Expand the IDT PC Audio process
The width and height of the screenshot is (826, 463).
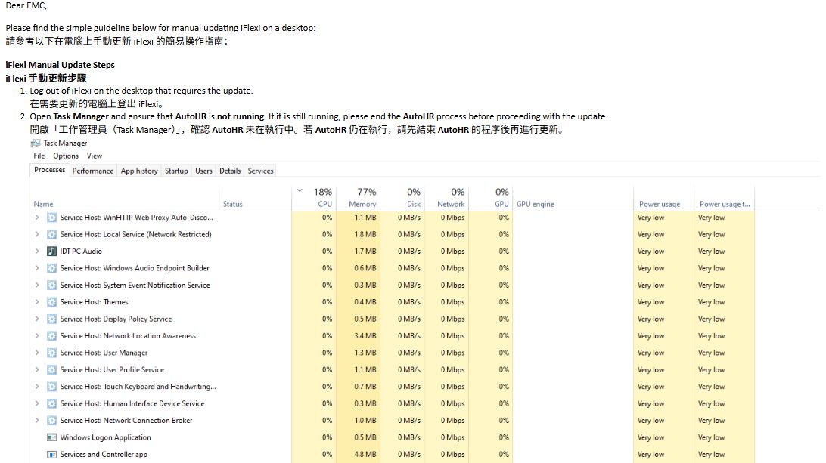[37, 251]
